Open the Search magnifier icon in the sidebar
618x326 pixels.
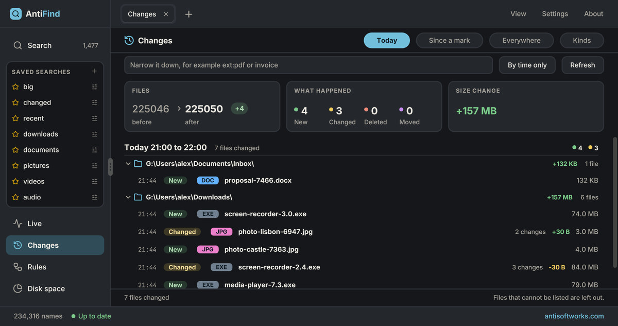click(18, 45)
